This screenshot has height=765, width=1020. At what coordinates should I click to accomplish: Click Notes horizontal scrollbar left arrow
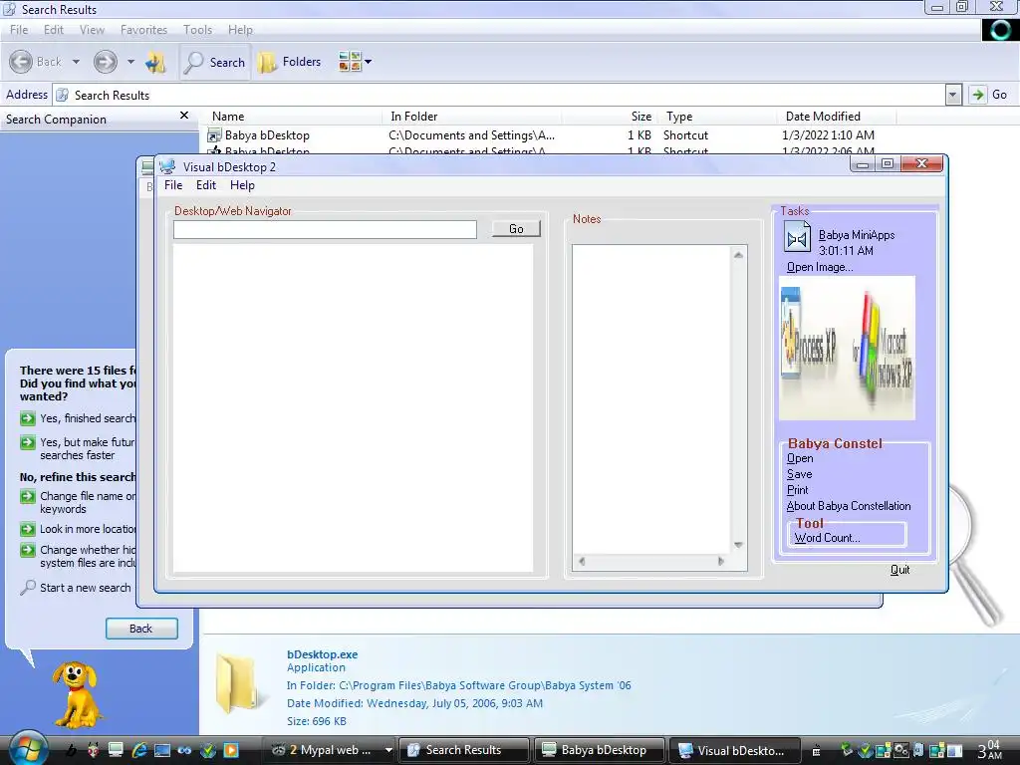click(582, 562)
